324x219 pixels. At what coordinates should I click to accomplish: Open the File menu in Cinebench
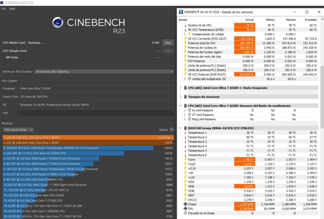tap(3, 9)
